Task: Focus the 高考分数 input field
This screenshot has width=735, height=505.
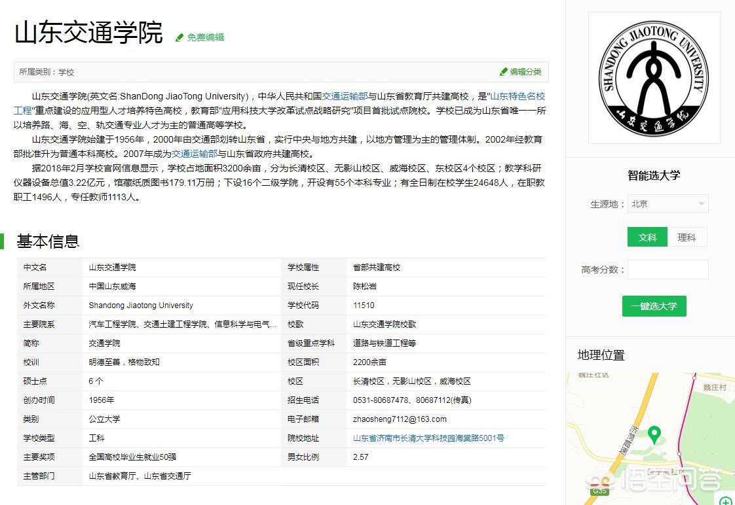Action: (668, 270)
